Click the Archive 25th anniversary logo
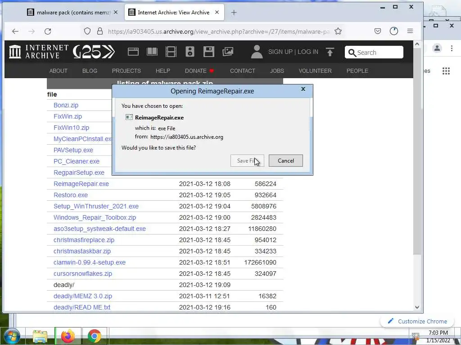The height and width of the screenshot is (345, 461). (94, 52)
